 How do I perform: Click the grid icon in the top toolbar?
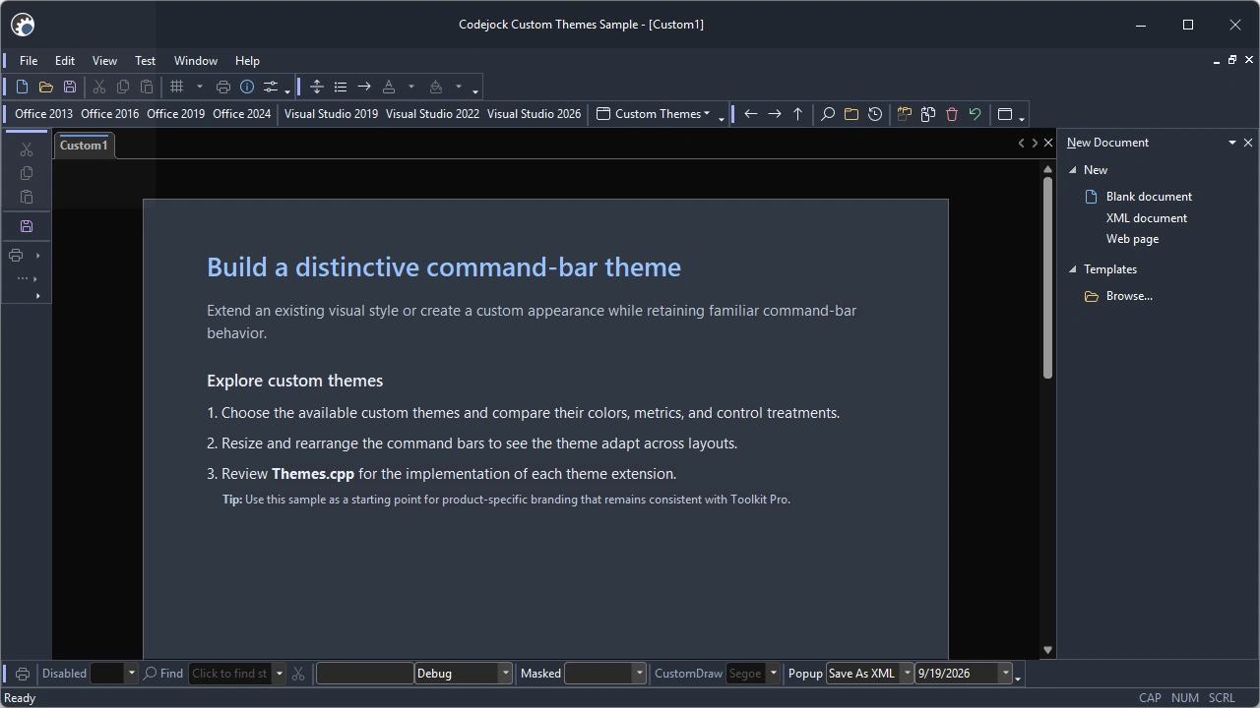pos(177,87)
